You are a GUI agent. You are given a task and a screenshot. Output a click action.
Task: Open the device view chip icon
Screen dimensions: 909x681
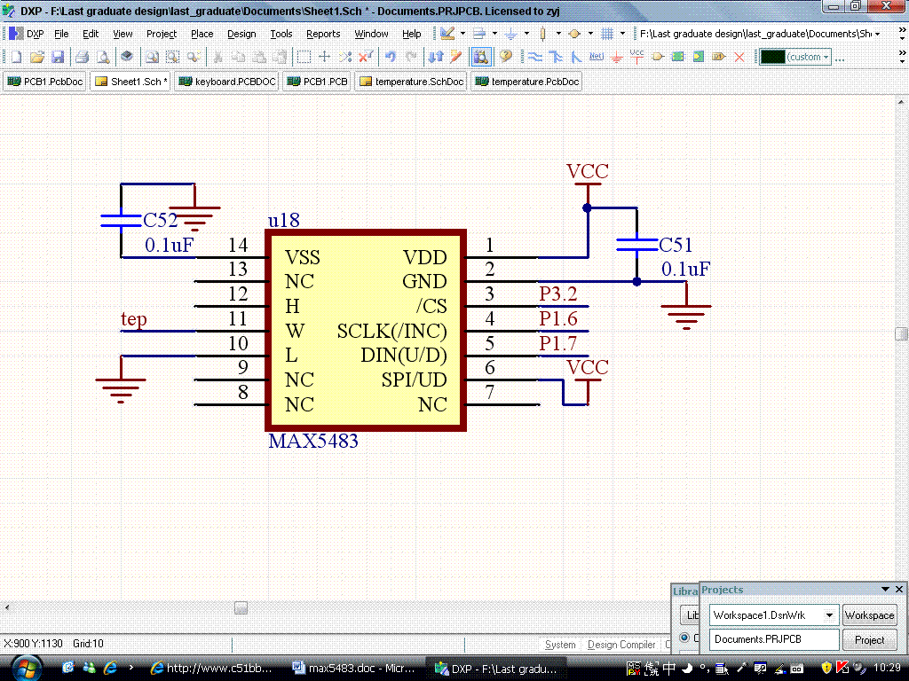click(x=126, y=57)
